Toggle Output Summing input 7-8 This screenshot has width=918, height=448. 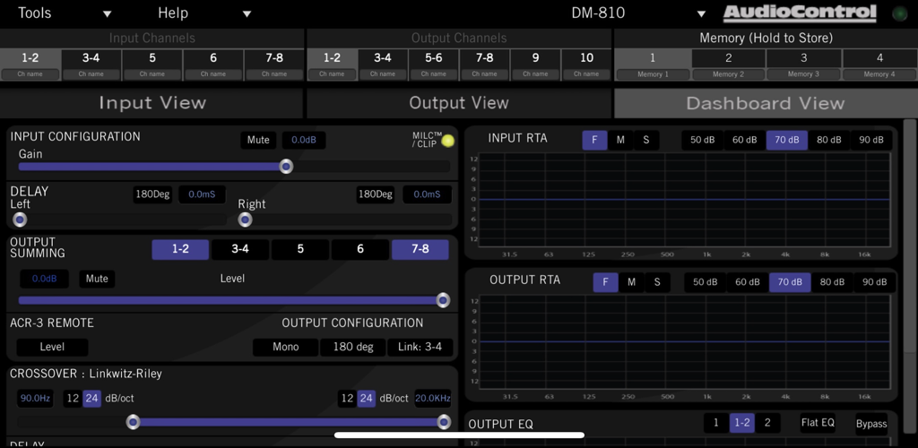pos(420,249)
